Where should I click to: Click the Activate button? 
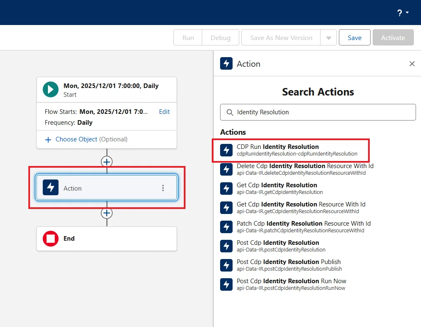[x=393, y=38]
